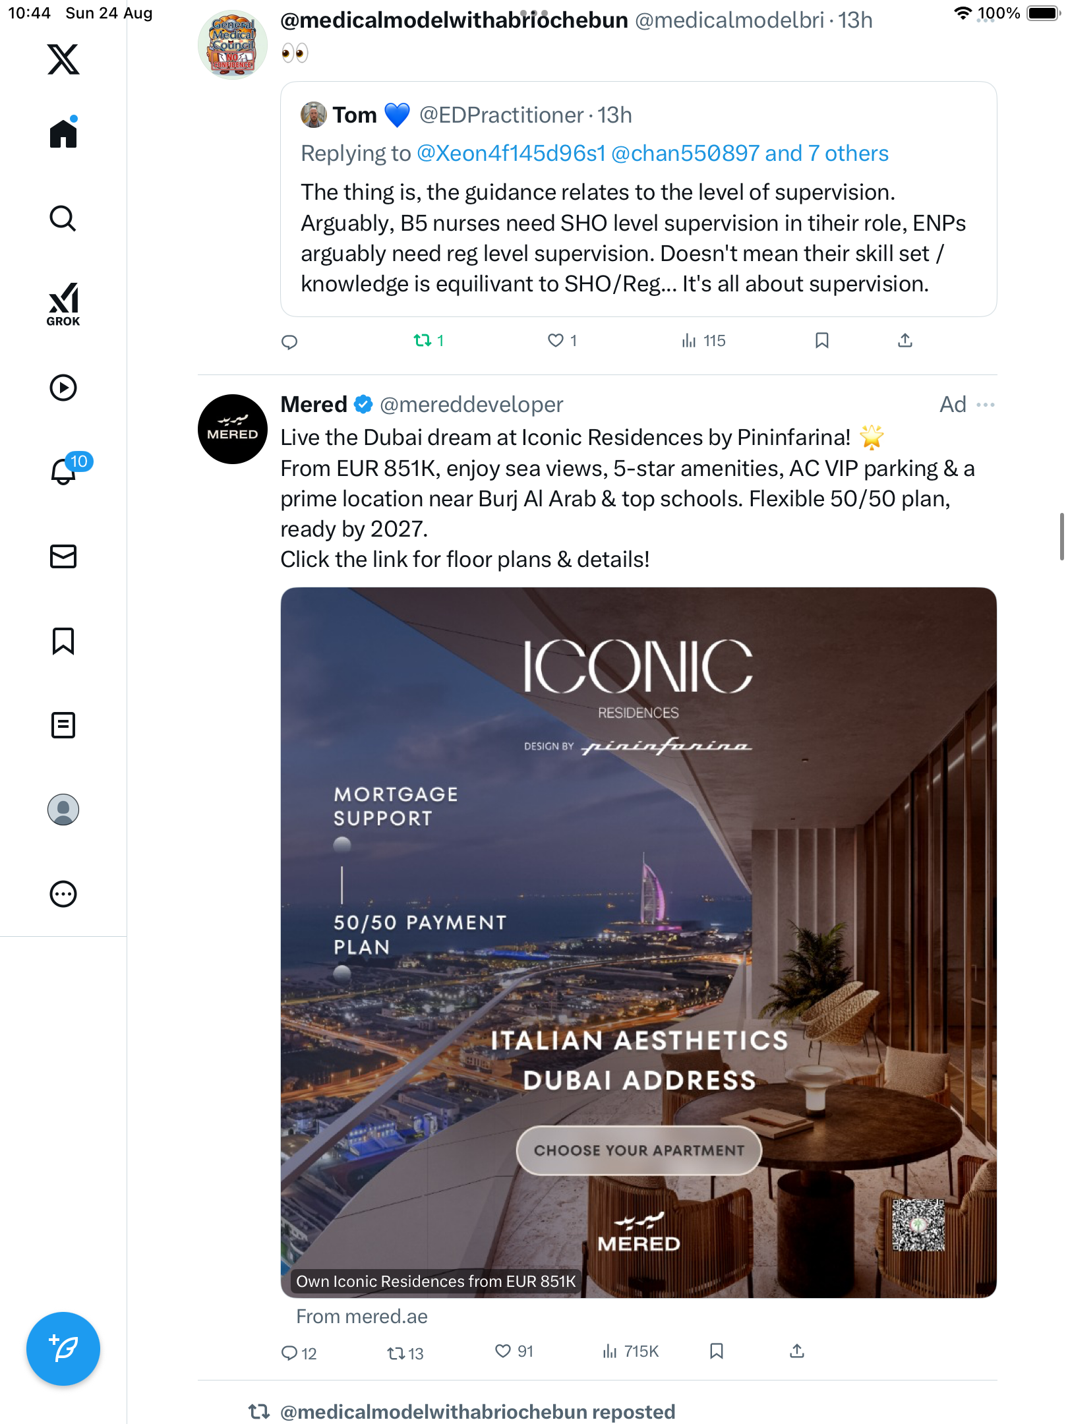Open more options on Mered ad
Viewport: 1068px width, 1424px height.
(986, 405)
